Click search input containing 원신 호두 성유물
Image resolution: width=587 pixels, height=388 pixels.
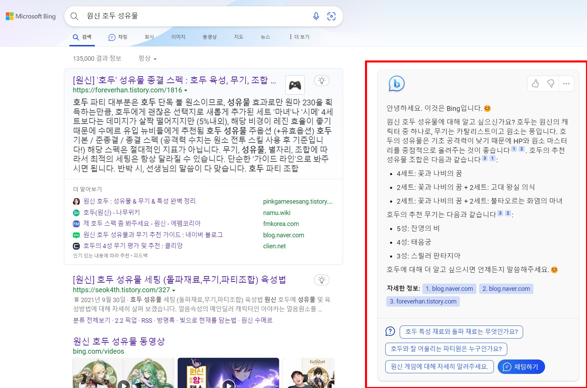point(196,16)
